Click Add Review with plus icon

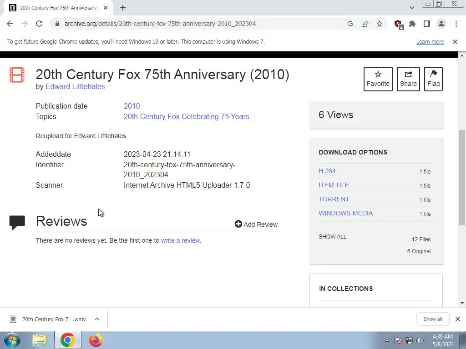point(256,224)
